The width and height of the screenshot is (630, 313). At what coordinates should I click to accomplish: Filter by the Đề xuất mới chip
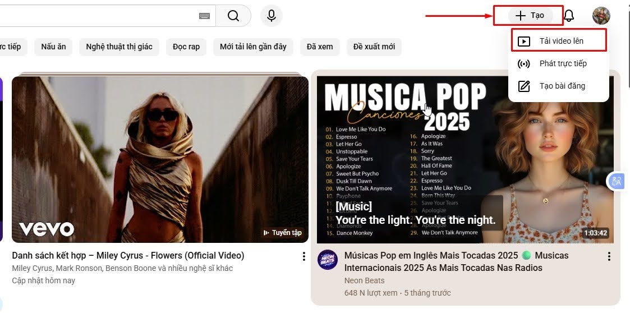(x=374, y=47)
